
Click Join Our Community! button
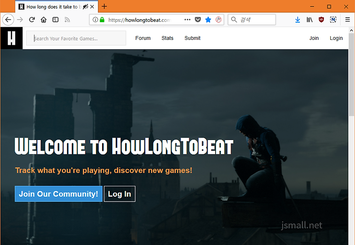(59, 194)
